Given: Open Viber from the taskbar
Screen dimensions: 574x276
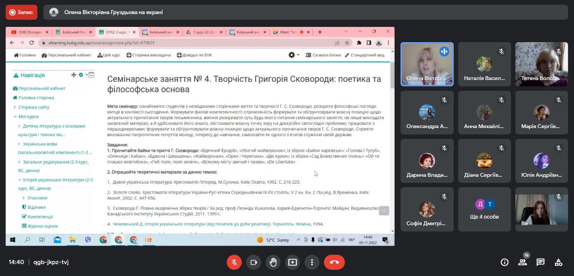Looking at the screenshot, I should click(88, 240).
